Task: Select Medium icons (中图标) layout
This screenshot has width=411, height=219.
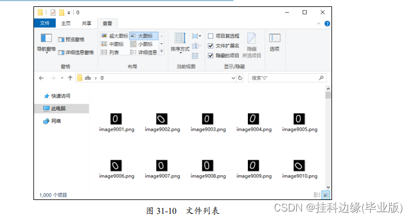Action: coord(112,44)
